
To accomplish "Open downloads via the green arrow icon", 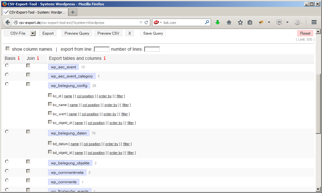I will click(218, 22).
